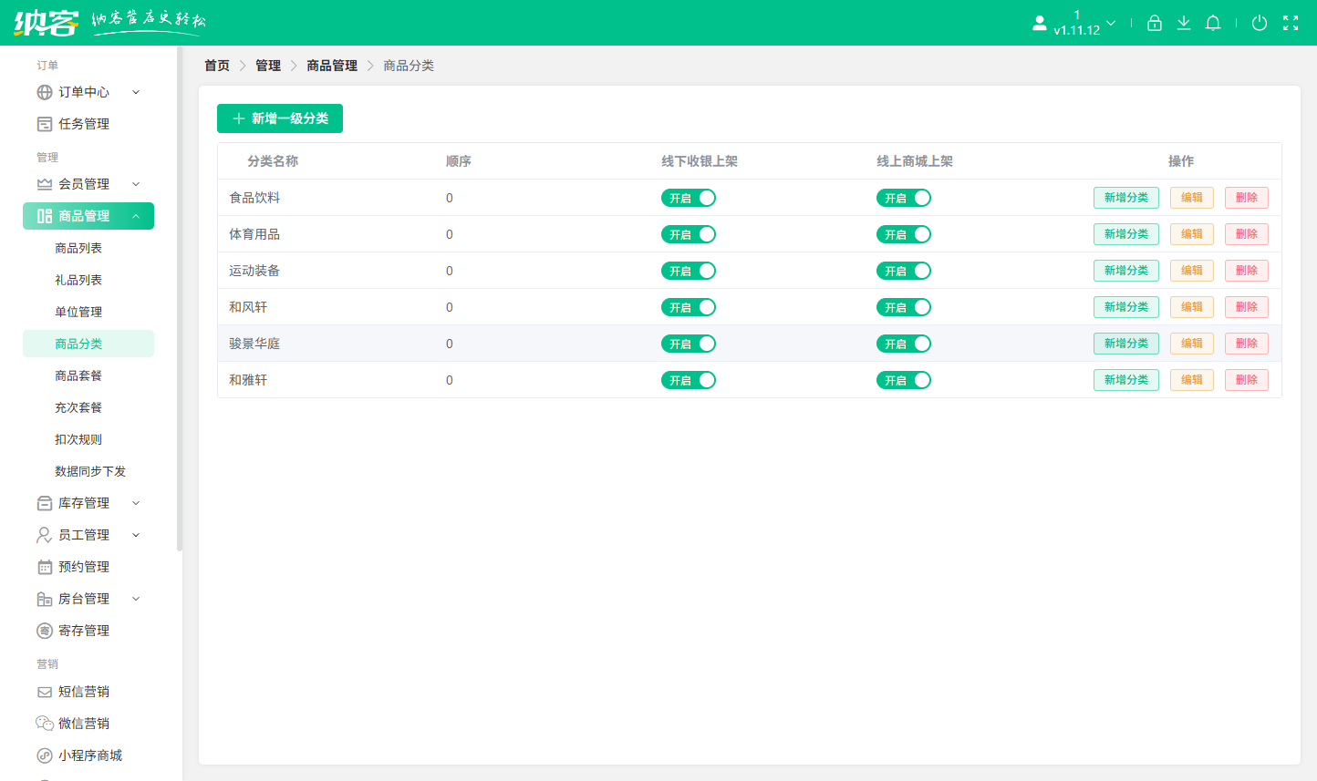
Task: Open 微信营销 via its WeChat icon
Action: tap(44, 723)
